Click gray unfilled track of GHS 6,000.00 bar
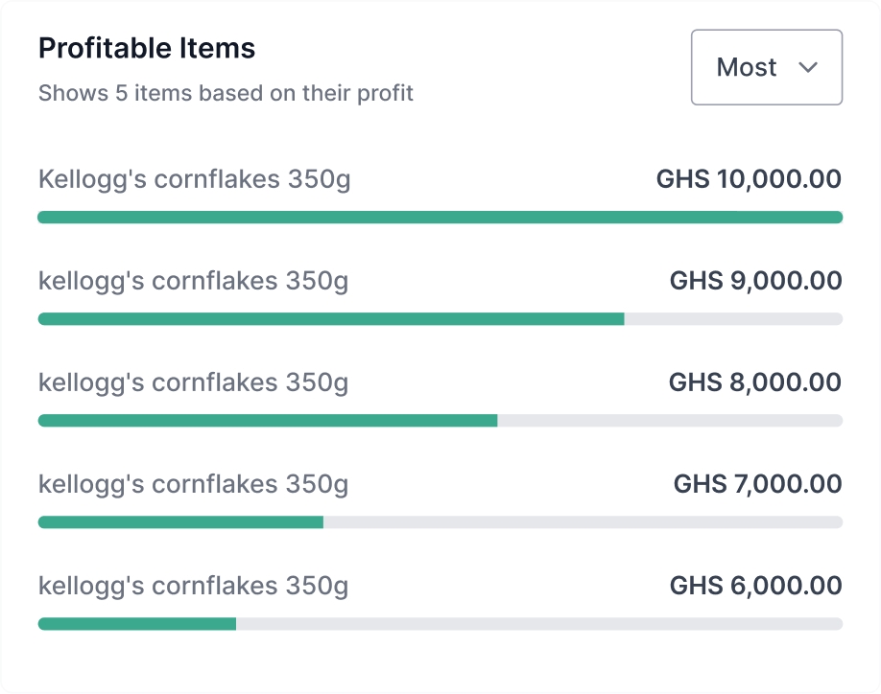 pos(539,624)
